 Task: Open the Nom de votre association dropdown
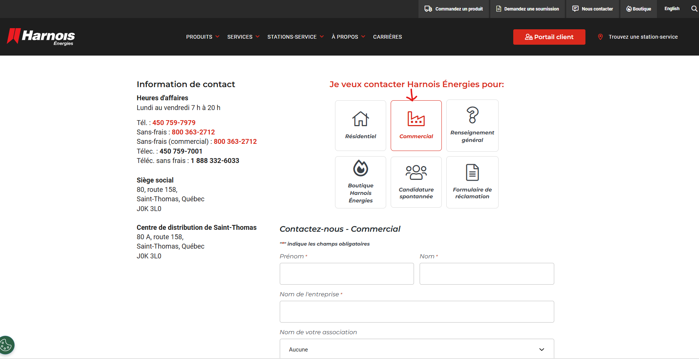417,349
